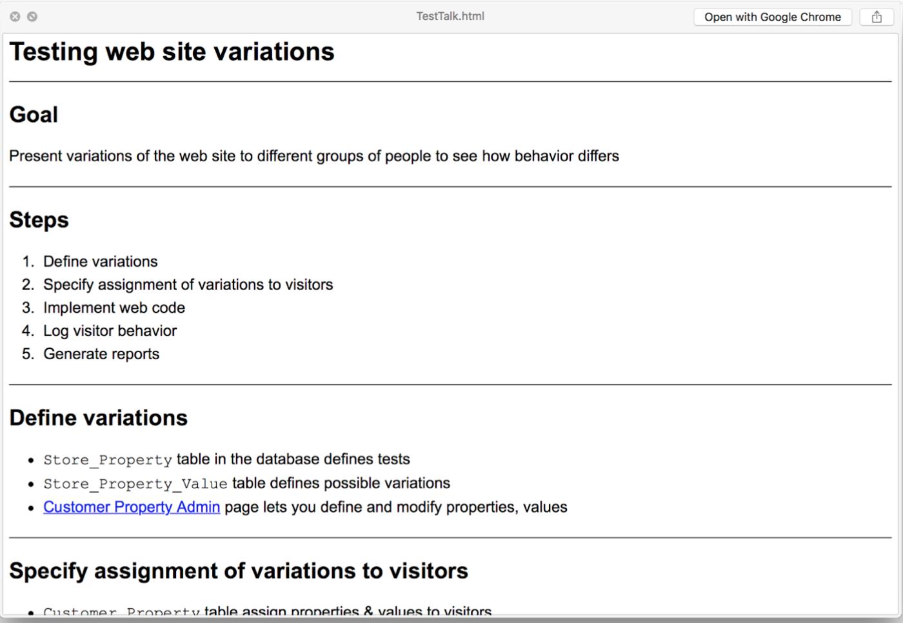Click the Store_Property code text
This screenshot has height=623, width=903.
108,460
